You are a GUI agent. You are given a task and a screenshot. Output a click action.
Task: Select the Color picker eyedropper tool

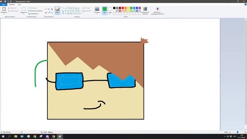coord(49,13)
